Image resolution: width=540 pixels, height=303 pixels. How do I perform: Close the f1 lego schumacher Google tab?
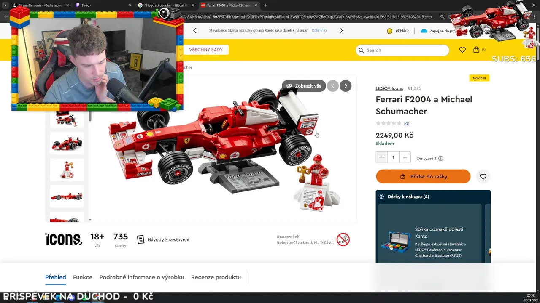coord(193,5)
